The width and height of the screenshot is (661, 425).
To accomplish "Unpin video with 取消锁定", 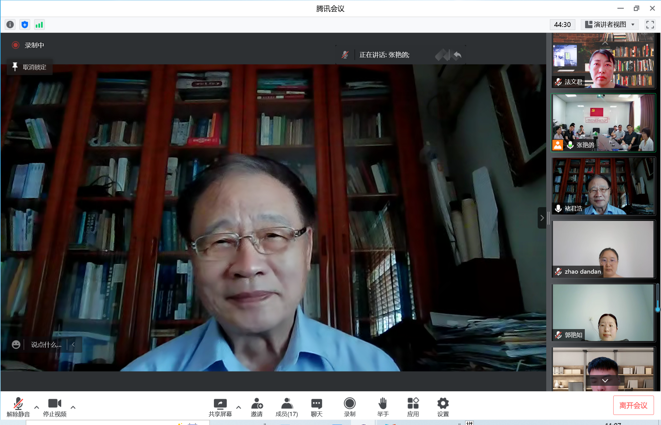I will click(29, 67).
